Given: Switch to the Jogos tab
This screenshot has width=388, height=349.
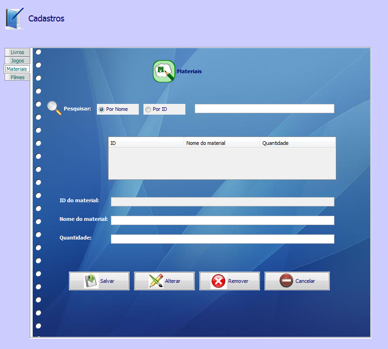Looking at the screenshot, I should pyautogui.click(x=17, y=61).
